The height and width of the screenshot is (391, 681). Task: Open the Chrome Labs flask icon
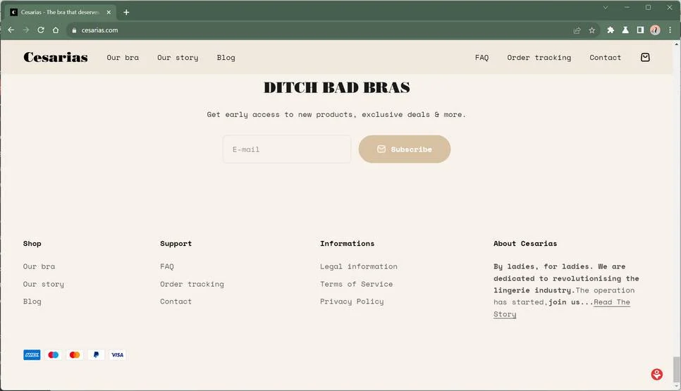tap(625, 30)
